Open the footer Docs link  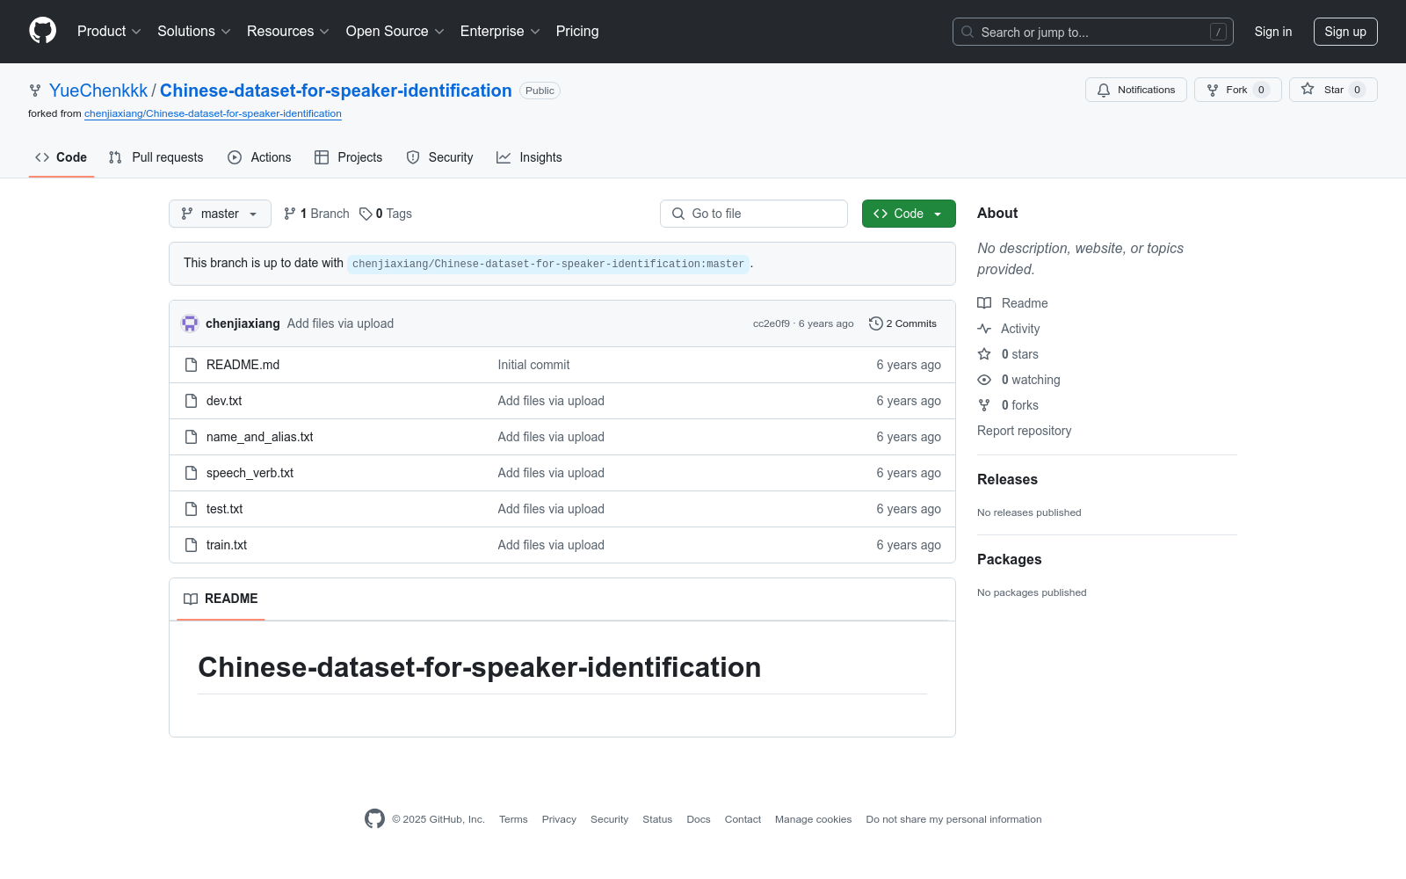[x=699, y=819]
